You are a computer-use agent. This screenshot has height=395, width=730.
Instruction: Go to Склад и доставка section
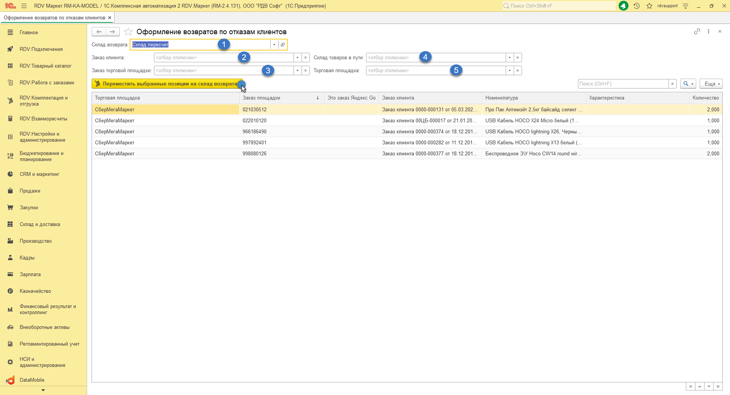40,224
